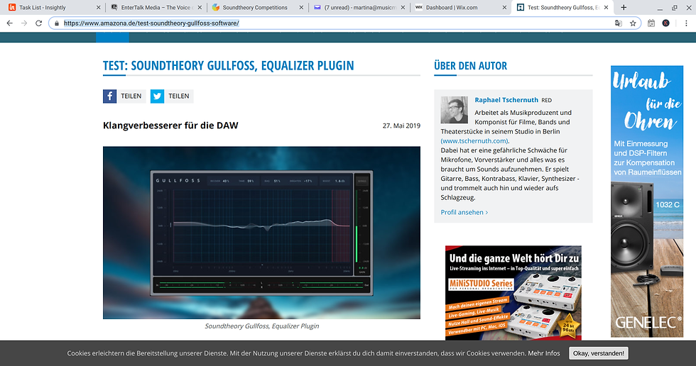
Task: Click the browser forward arrow
Action: [x=24, y=23]
